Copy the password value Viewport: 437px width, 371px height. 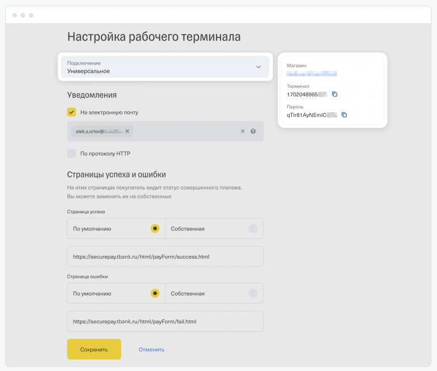[x=344, y=115]
